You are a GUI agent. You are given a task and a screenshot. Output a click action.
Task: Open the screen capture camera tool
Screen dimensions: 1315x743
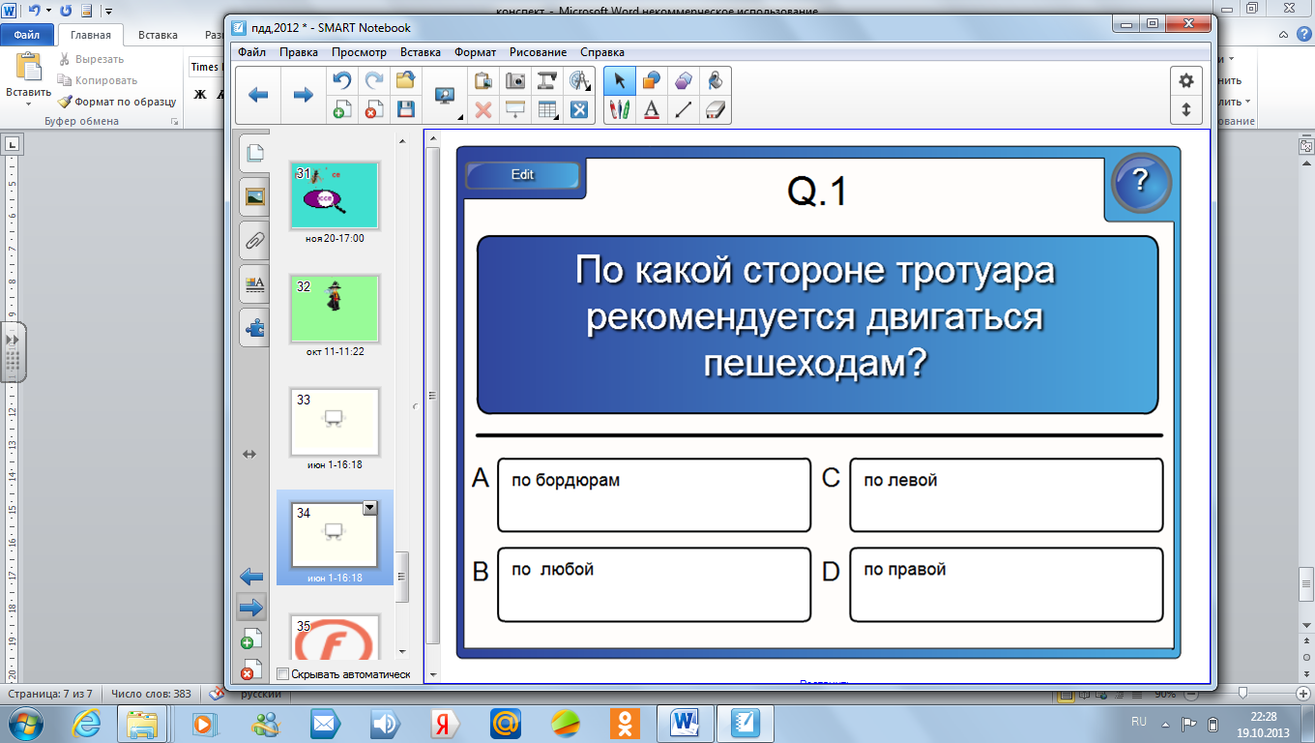click(x=515, y=81)
